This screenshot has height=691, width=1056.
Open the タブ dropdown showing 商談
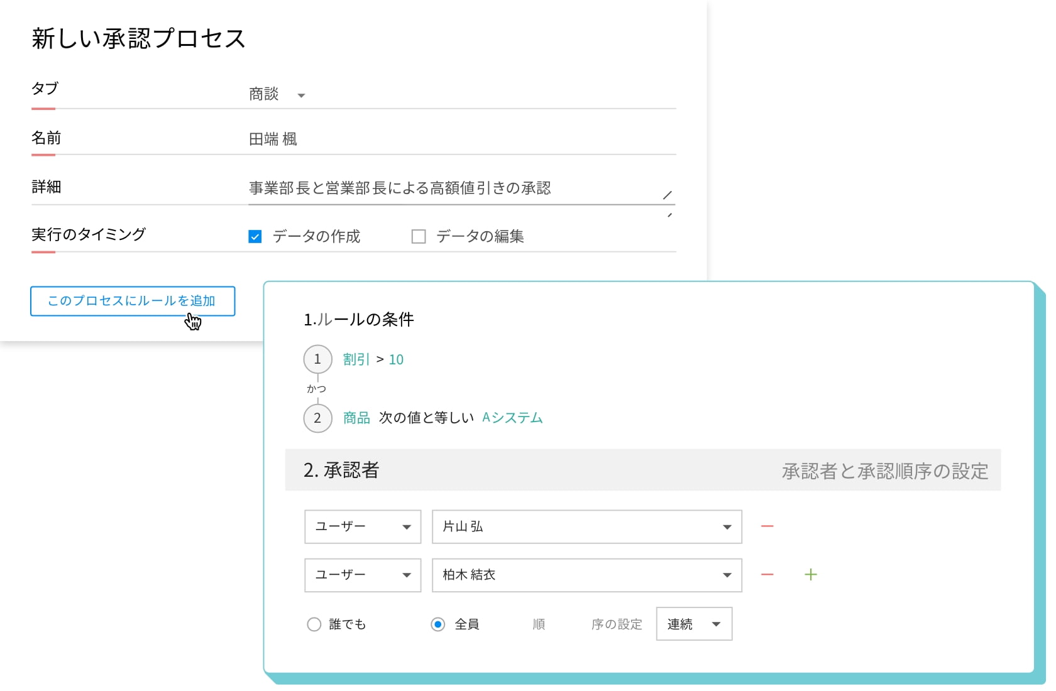coord(277,95)
